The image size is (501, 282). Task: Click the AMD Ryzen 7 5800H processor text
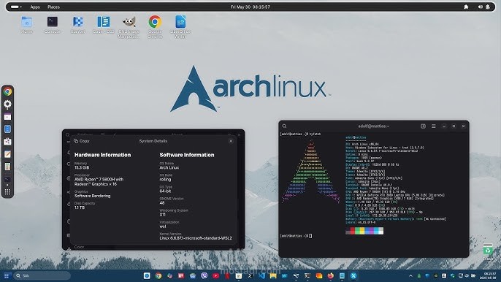coord(99,182)
